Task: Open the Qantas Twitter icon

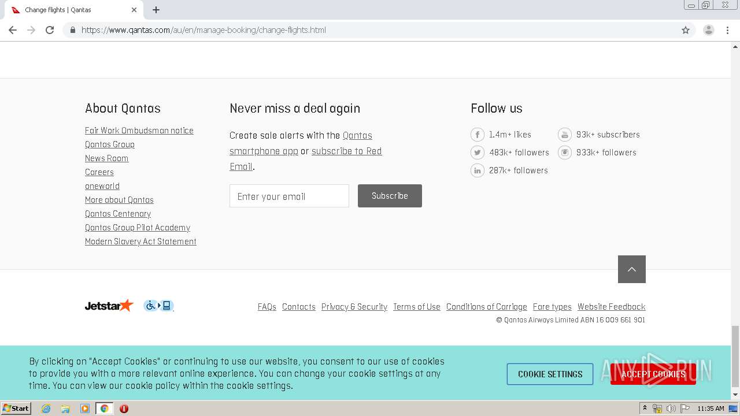Action: tap(477, 153)
